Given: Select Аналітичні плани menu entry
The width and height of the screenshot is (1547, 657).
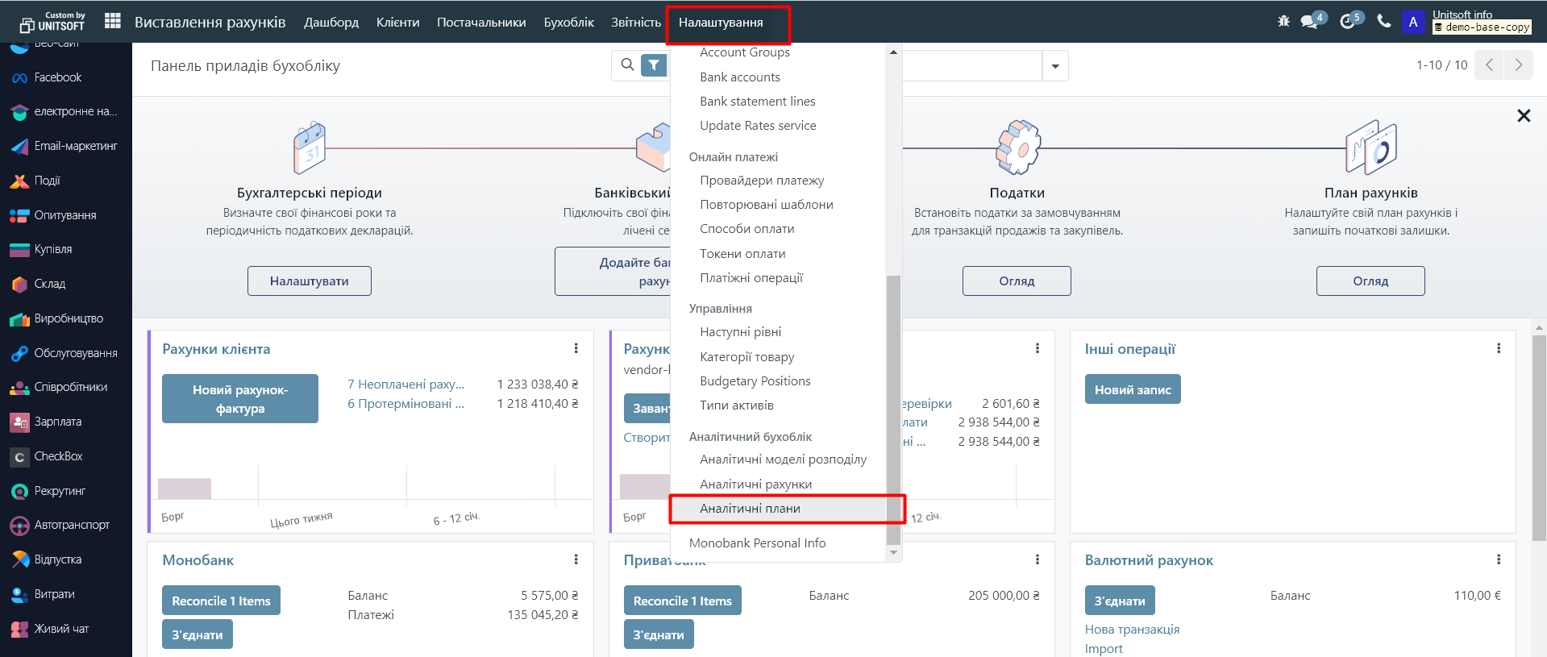Looking at the screenshot, I should [x=750, y=509].
